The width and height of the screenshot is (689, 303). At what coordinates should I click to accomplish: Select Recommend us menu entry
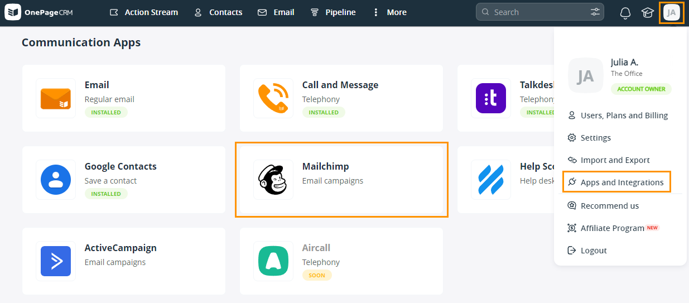coord(609,206)
